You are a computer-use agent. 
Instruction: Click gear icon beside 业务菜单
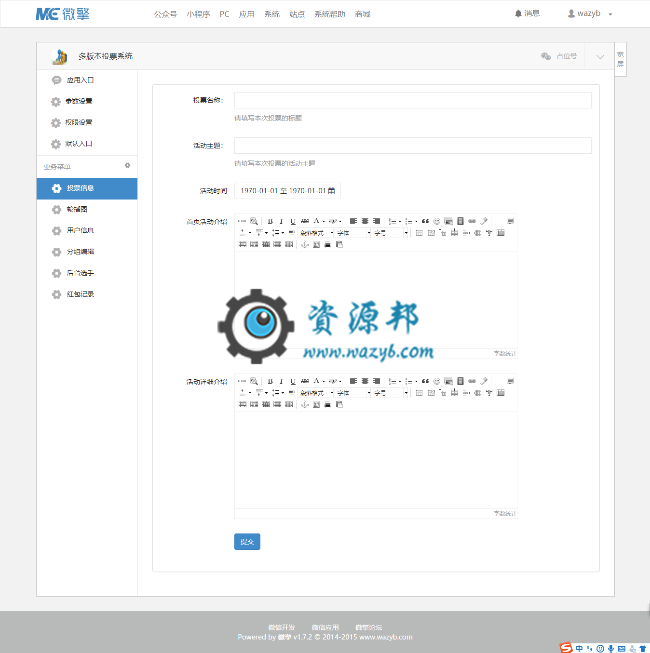click(x=127, y=165)
